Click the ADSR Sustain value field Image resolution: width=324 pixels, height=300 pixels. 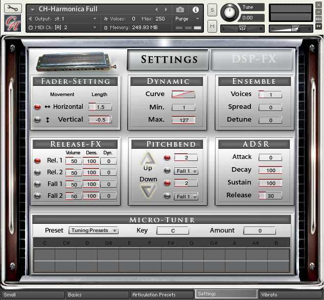270,183
